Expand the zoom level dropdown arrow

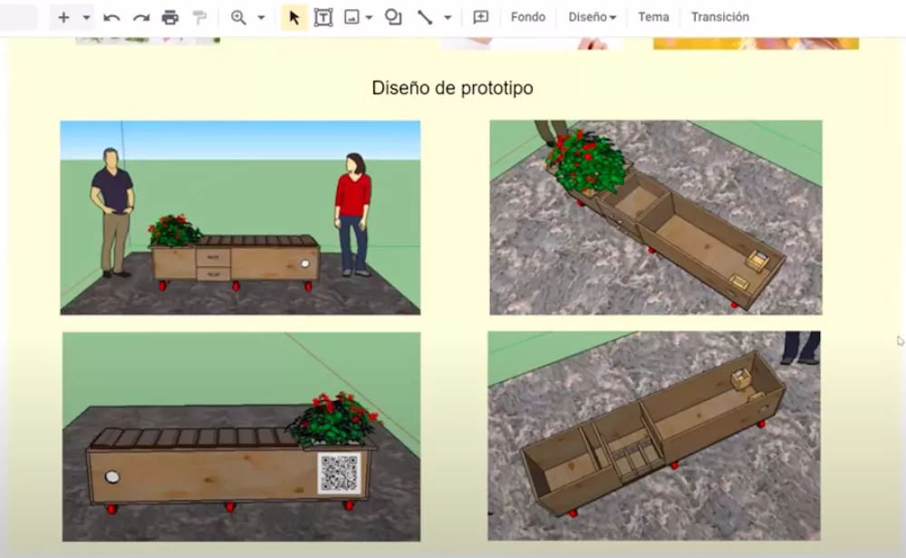point(261,17)
